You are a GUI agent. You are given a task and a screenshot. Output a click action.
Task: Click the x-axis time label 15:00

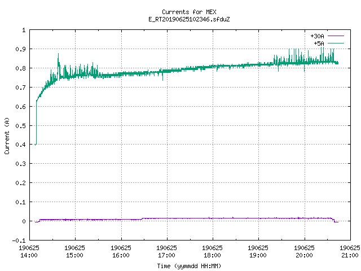74,255
